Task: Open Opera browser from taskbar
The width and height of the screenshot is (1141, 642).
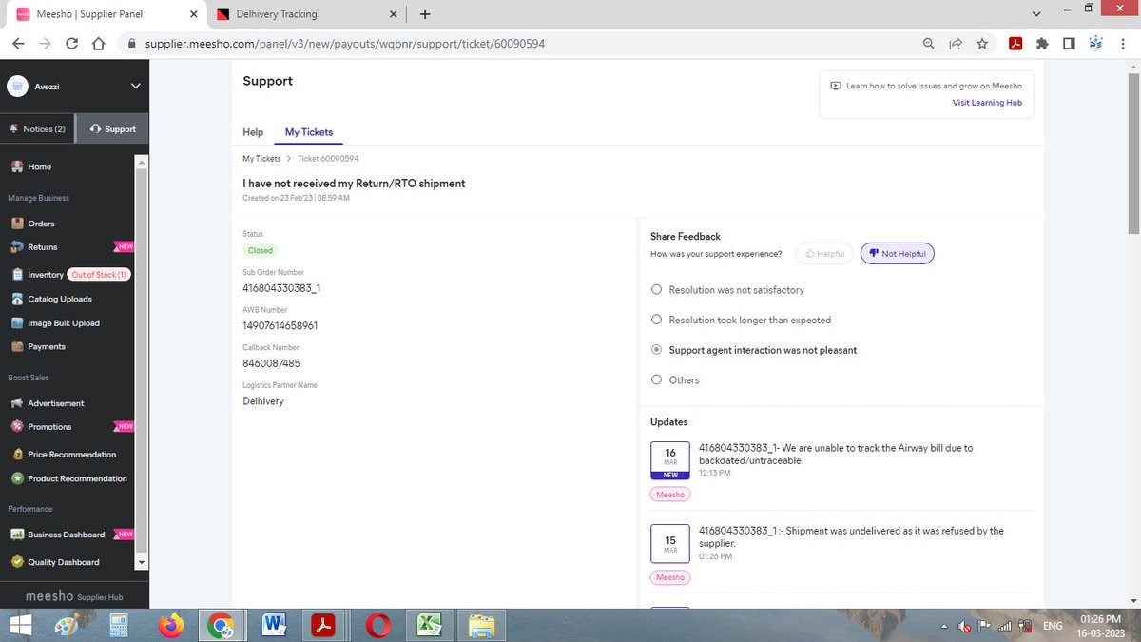Action: (377, 625)
